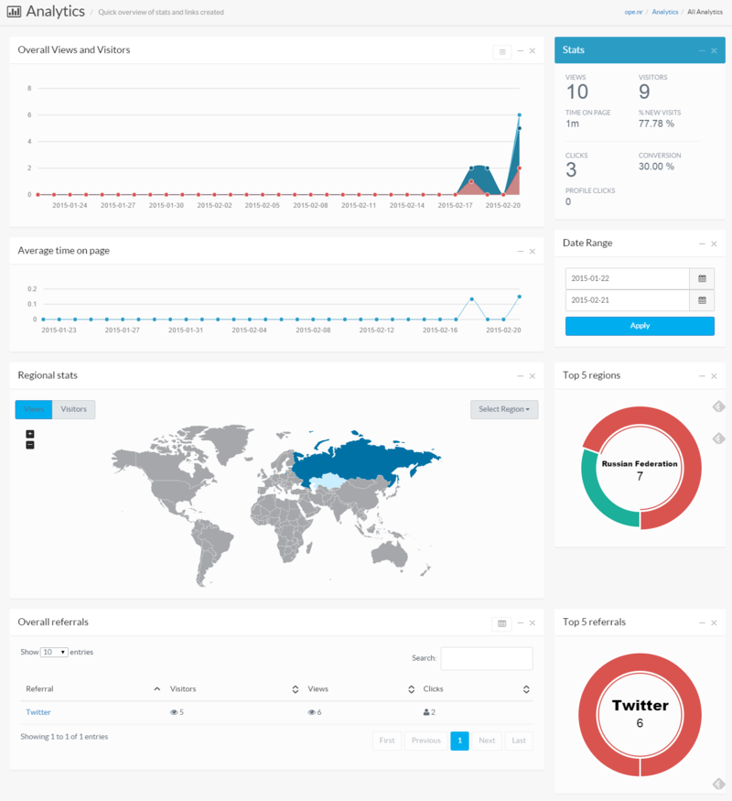The height and width of the screenshot is (801, 732).
Task: Click the Views peak point of 6 on 2015-02-21
Action: coord(520,115)
